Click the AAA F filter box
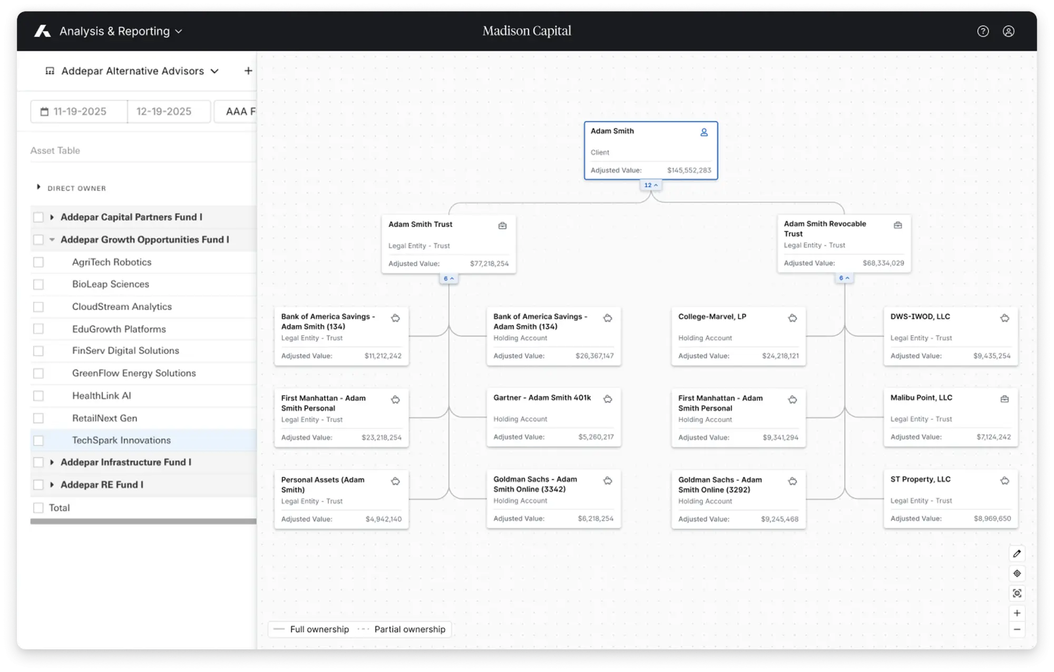 236,111
